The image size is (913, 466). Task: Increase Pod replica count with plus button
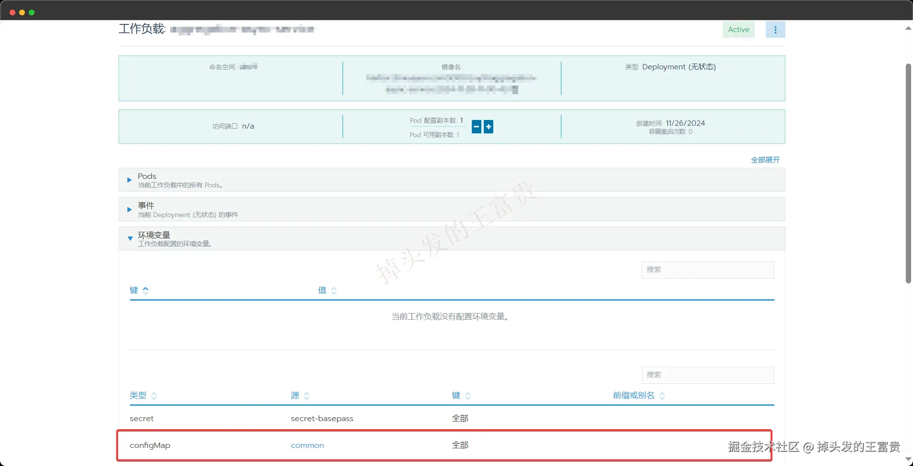tap(489, 127)
